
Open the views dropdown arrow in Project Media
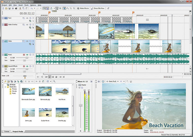point(51,81)
